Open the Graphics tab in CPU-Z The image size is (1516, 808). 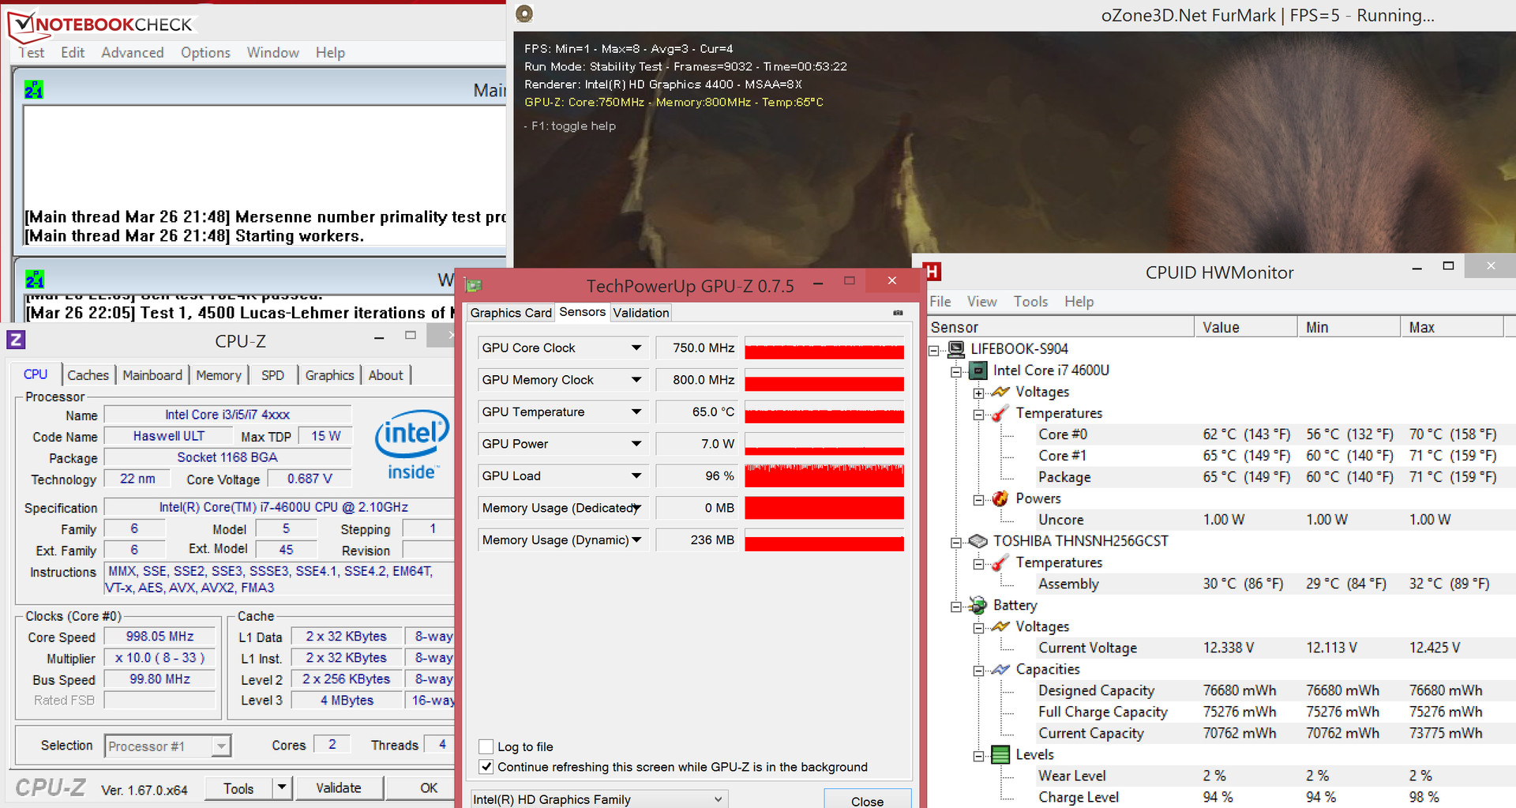click(x=329, y=375)
